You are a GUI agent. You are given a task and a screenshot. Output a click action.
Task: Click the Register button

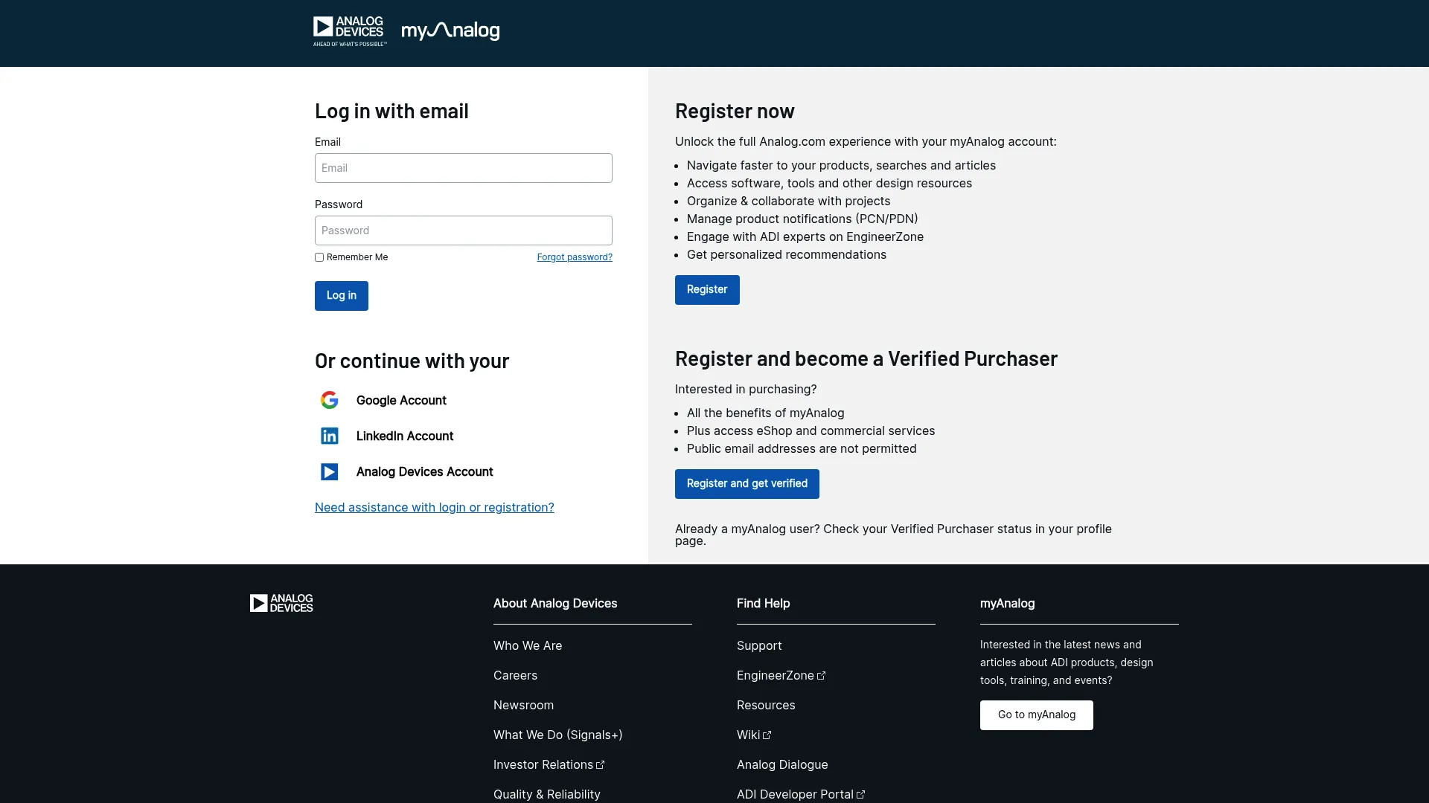pos(707,290)
